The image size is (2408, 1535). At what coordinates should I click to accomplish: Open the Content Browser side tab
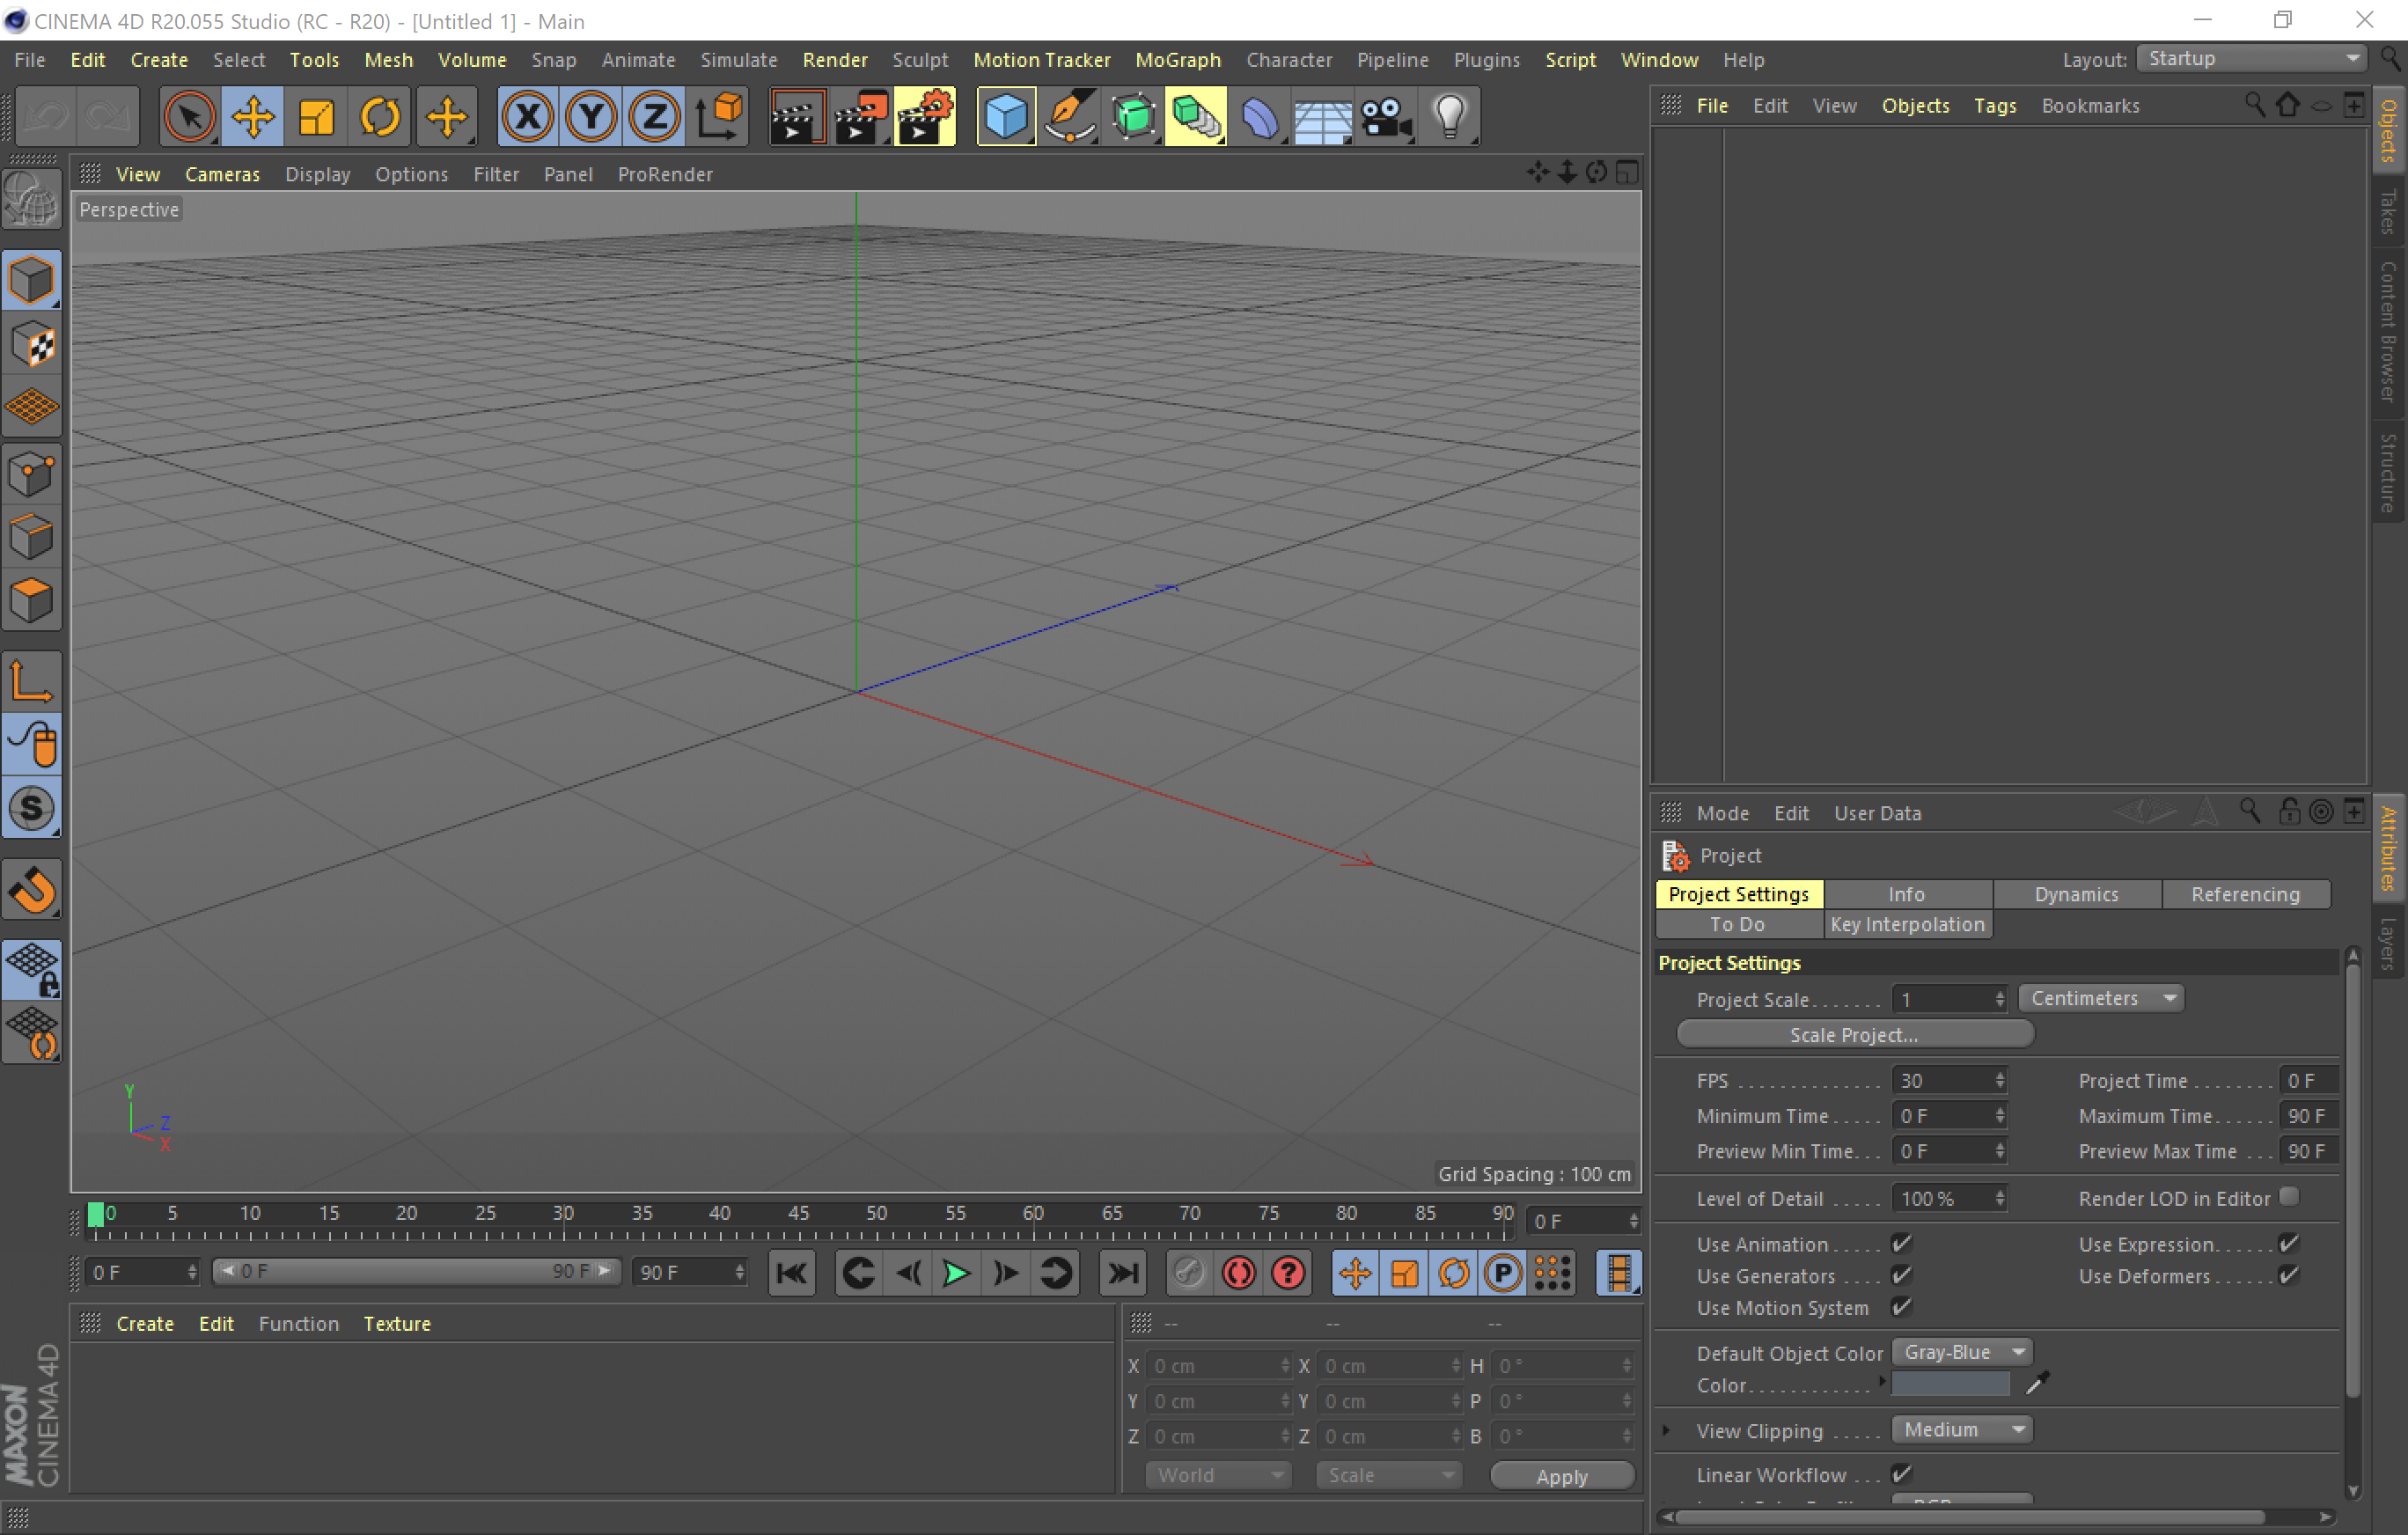[x=2390, y=331]
